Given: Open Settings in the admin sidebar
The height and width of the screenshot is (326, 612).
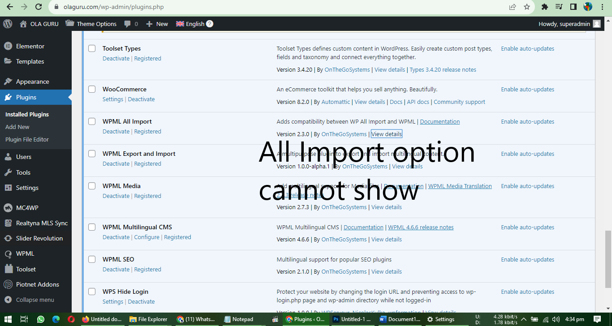Looking at the screenshot, I should [x=27, y=188].
